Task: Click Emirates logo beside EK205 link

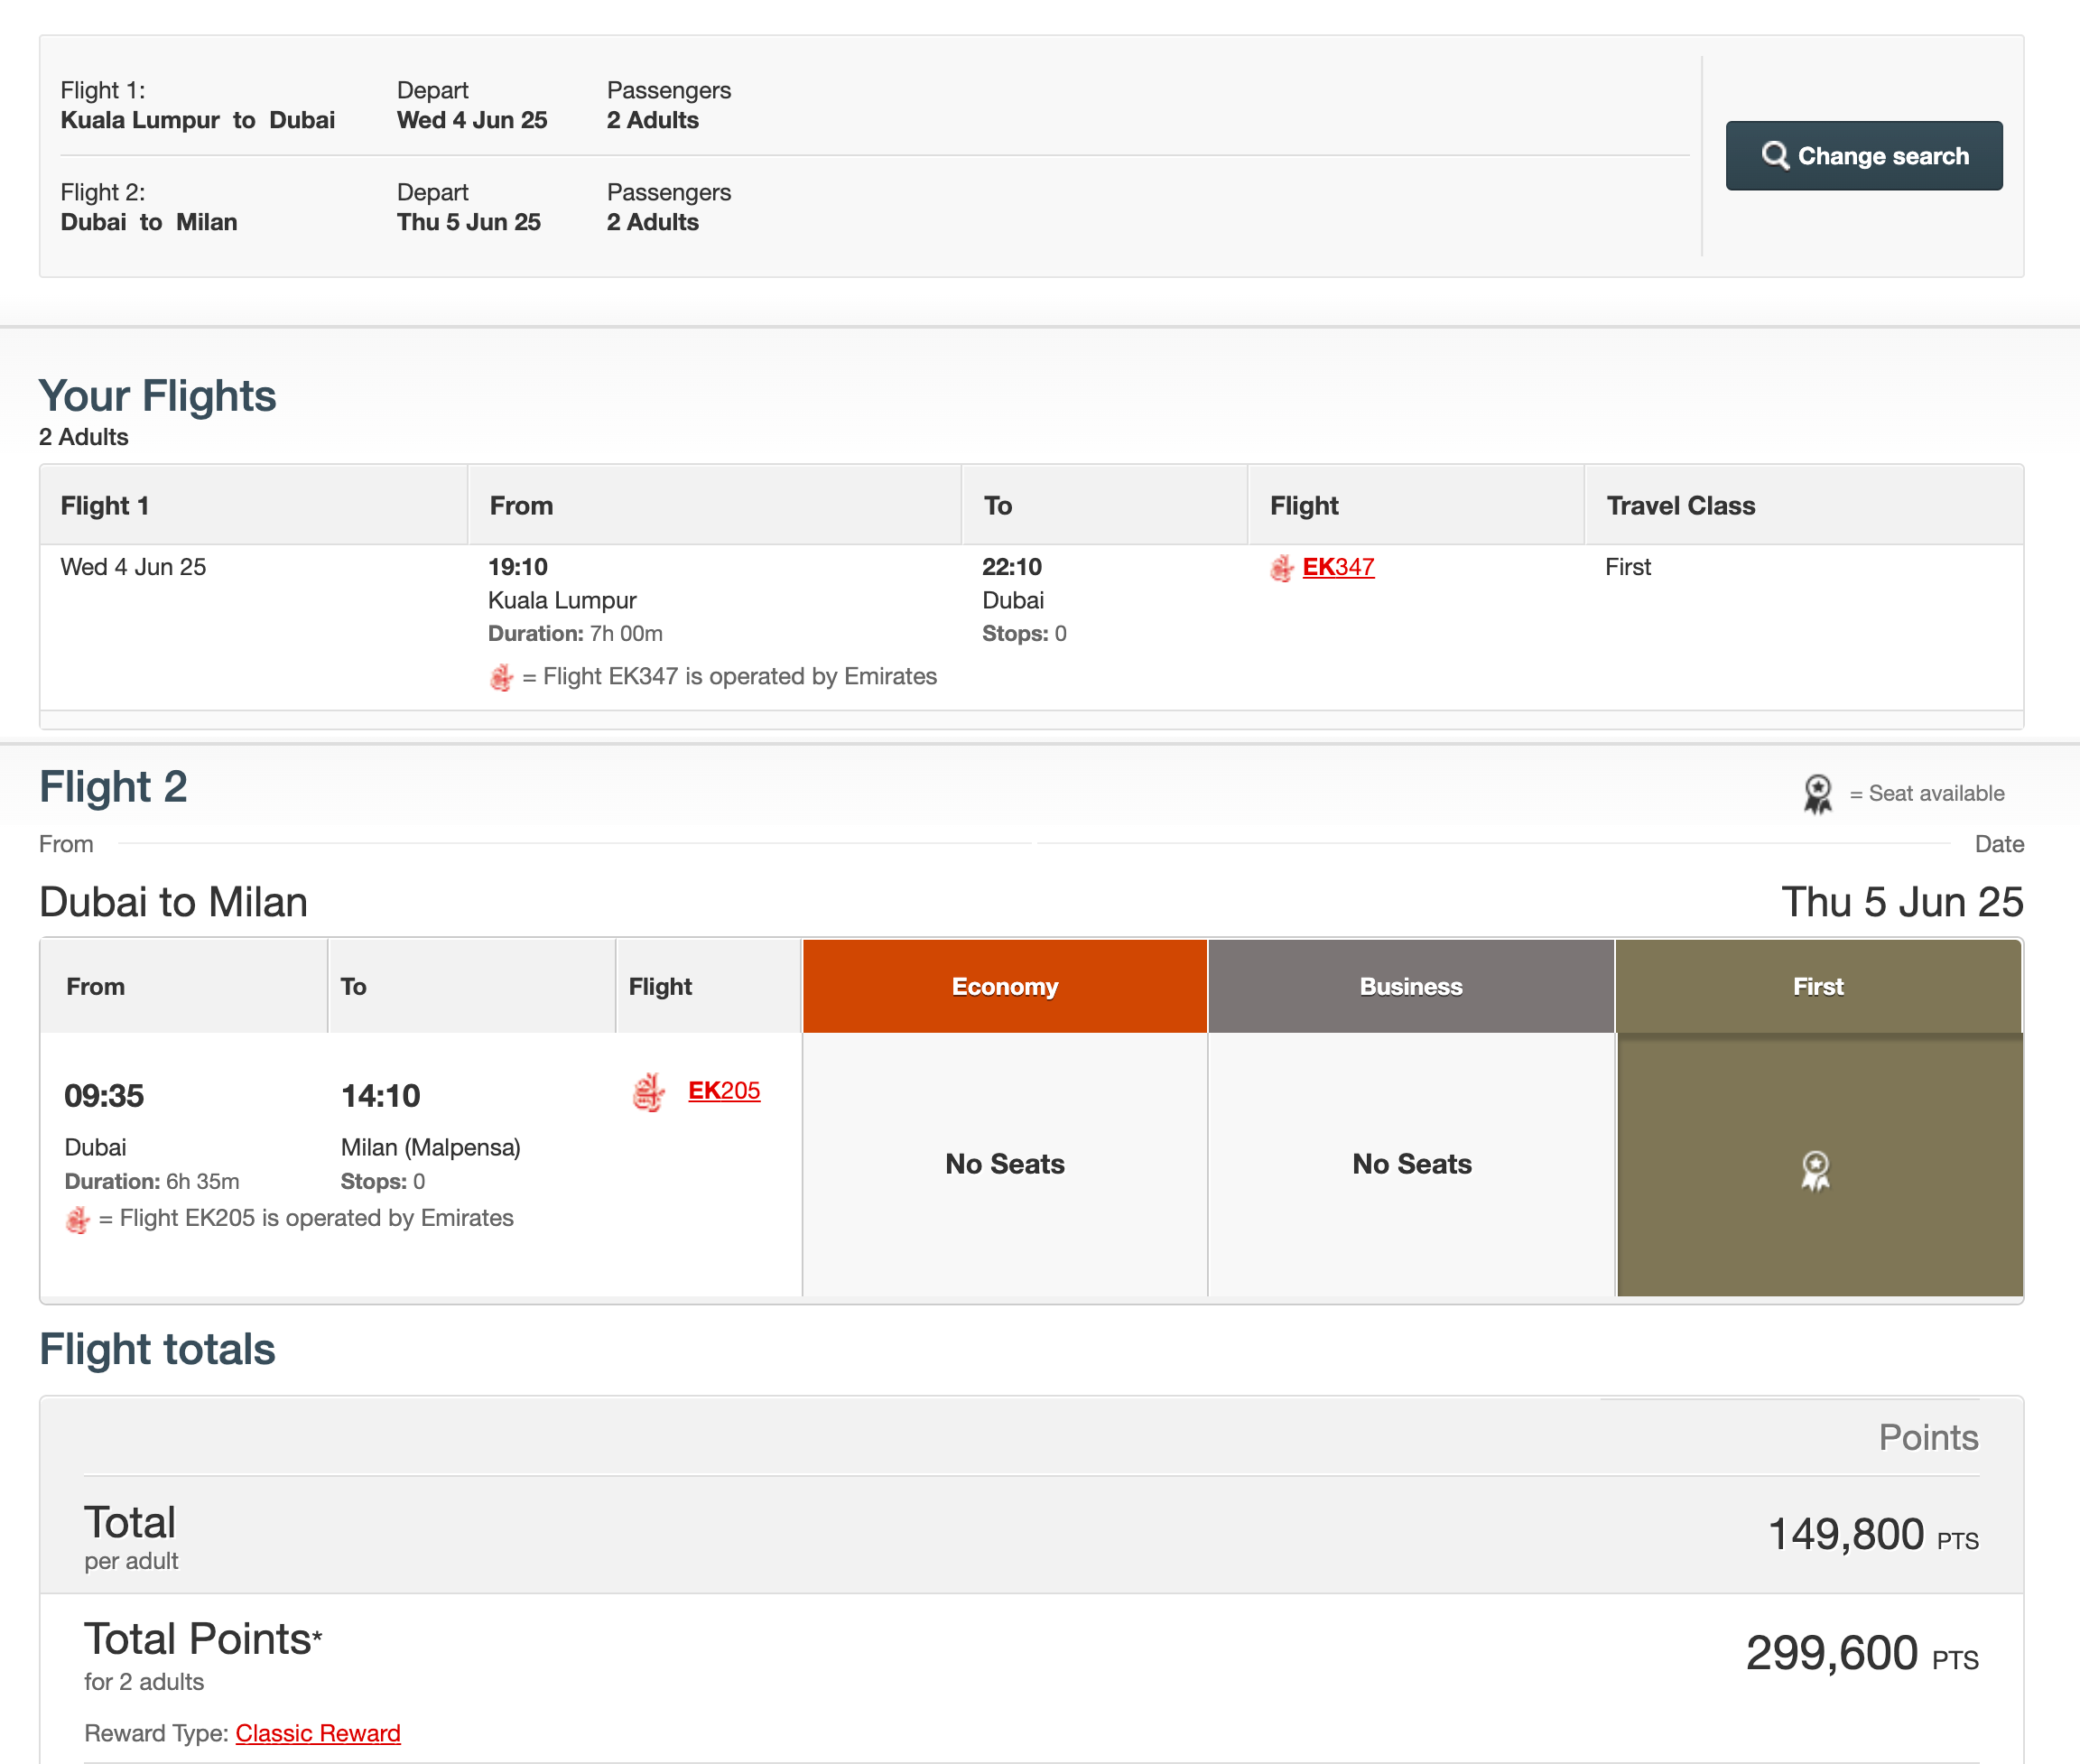Action: (x=649, y=1092)
